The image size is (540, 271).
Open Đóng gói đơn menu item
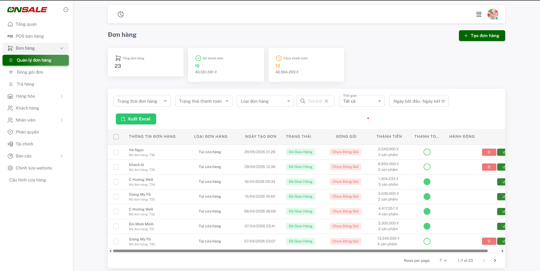tap(36, 72)
